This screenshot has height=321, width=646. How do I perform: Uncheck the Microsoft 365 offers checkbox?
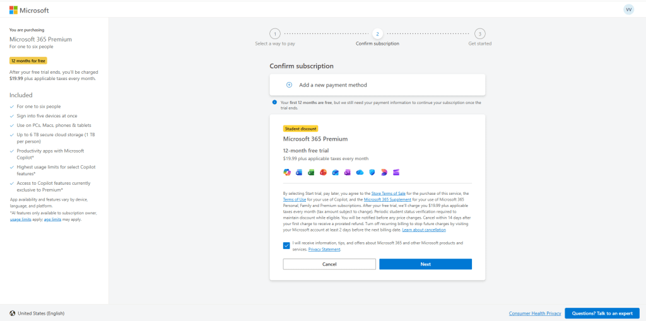coord(287,246)
